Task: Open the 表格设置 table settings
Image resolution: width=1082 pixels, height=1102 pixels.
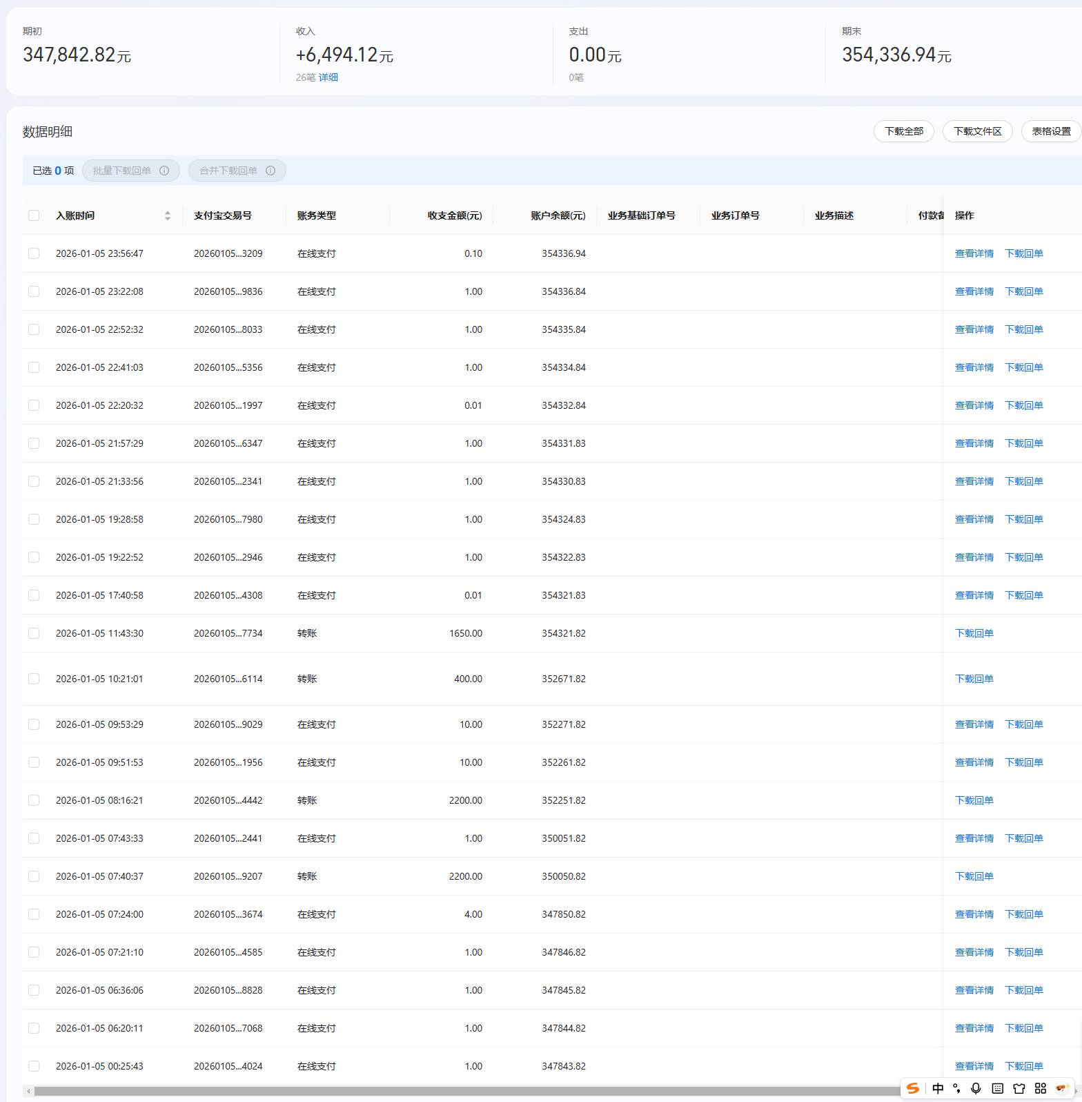Action: coord(1051,131)
